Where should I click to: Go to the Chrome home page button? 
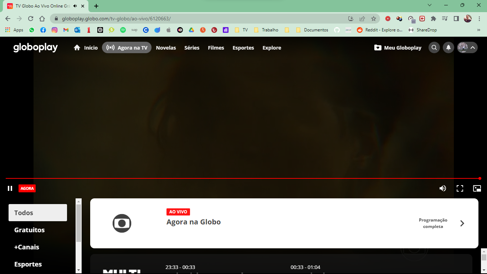coord(42,19)
